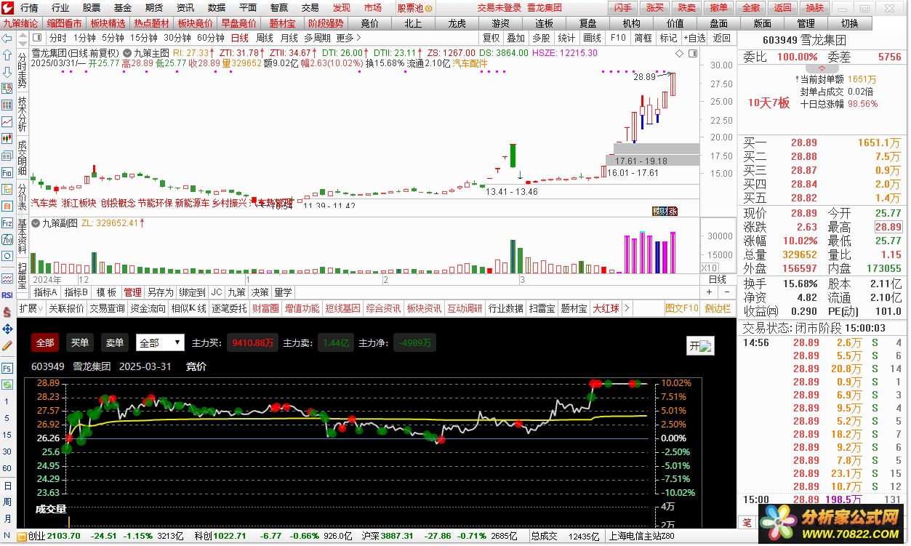911x546 pixels.
Task: Select the pencil drawing tool icon
Action: (7, 345)
